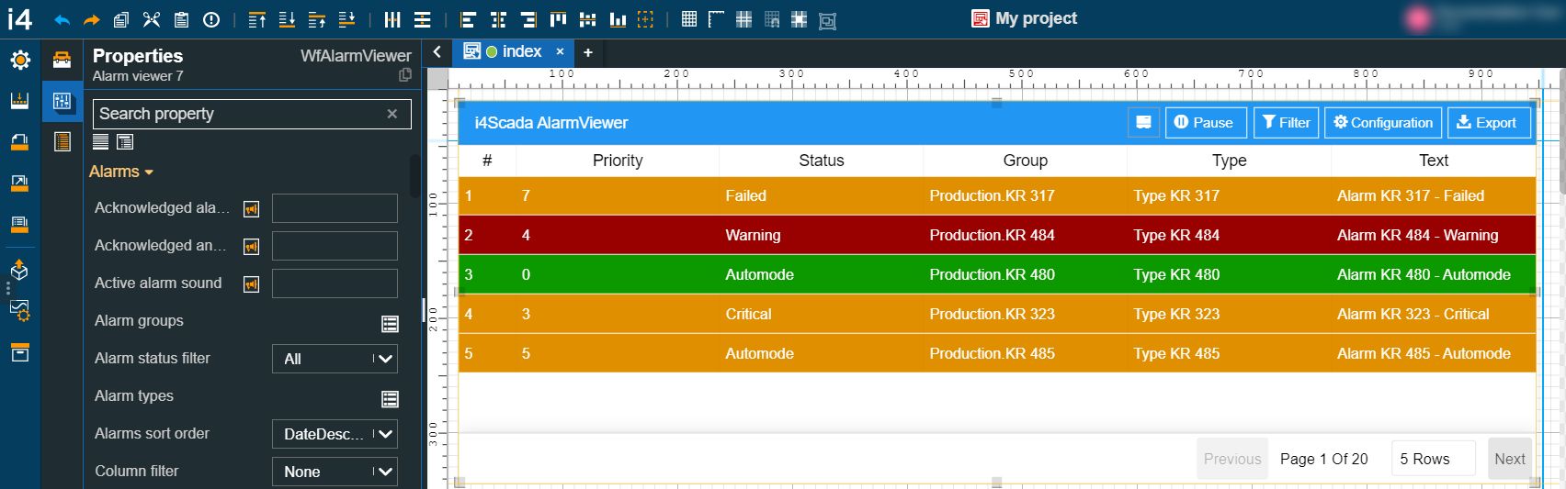Open the alarm viewer Configuration

tap(1383, 123)
